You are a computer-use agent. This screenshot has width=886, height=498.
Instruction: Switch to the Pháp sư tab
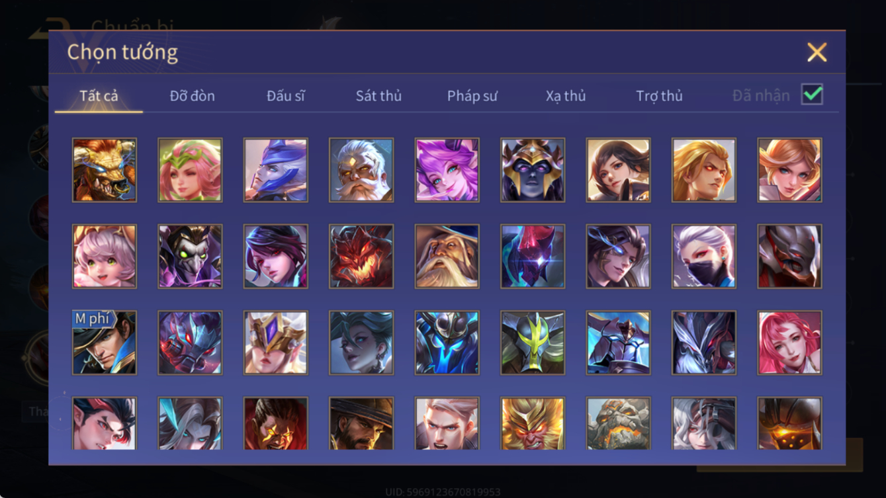tap(472, 96)
